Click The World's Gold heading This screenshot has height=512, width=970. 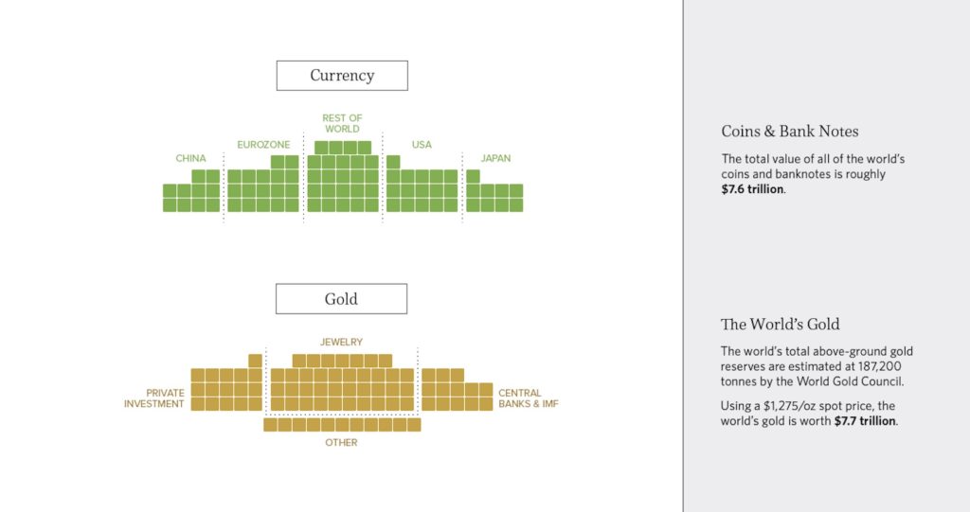click(x=780, y=325)
